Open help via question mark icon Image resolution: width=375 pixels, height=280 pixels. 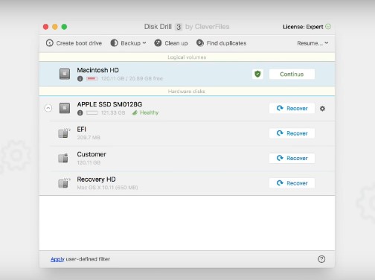click(321, 259)
